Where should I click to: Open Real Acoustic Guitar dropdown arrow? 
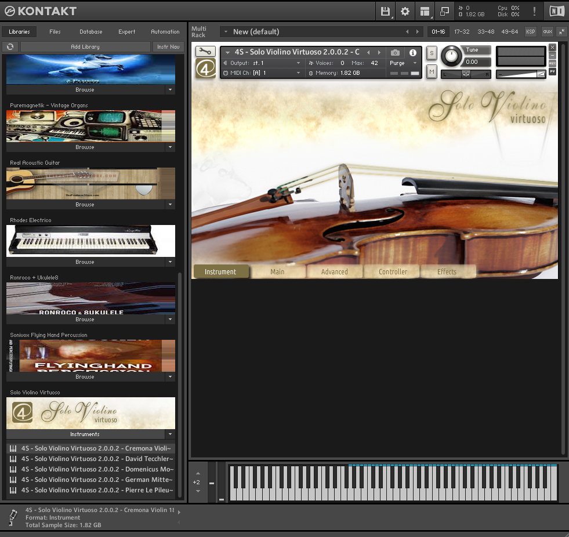tap(170, 204)
